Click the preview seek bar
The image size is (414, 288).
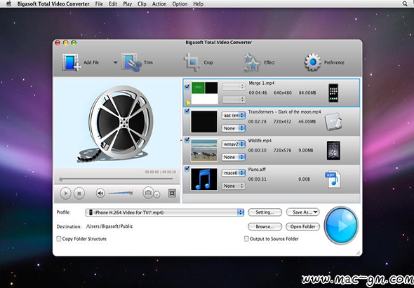(x=116, y=179)
